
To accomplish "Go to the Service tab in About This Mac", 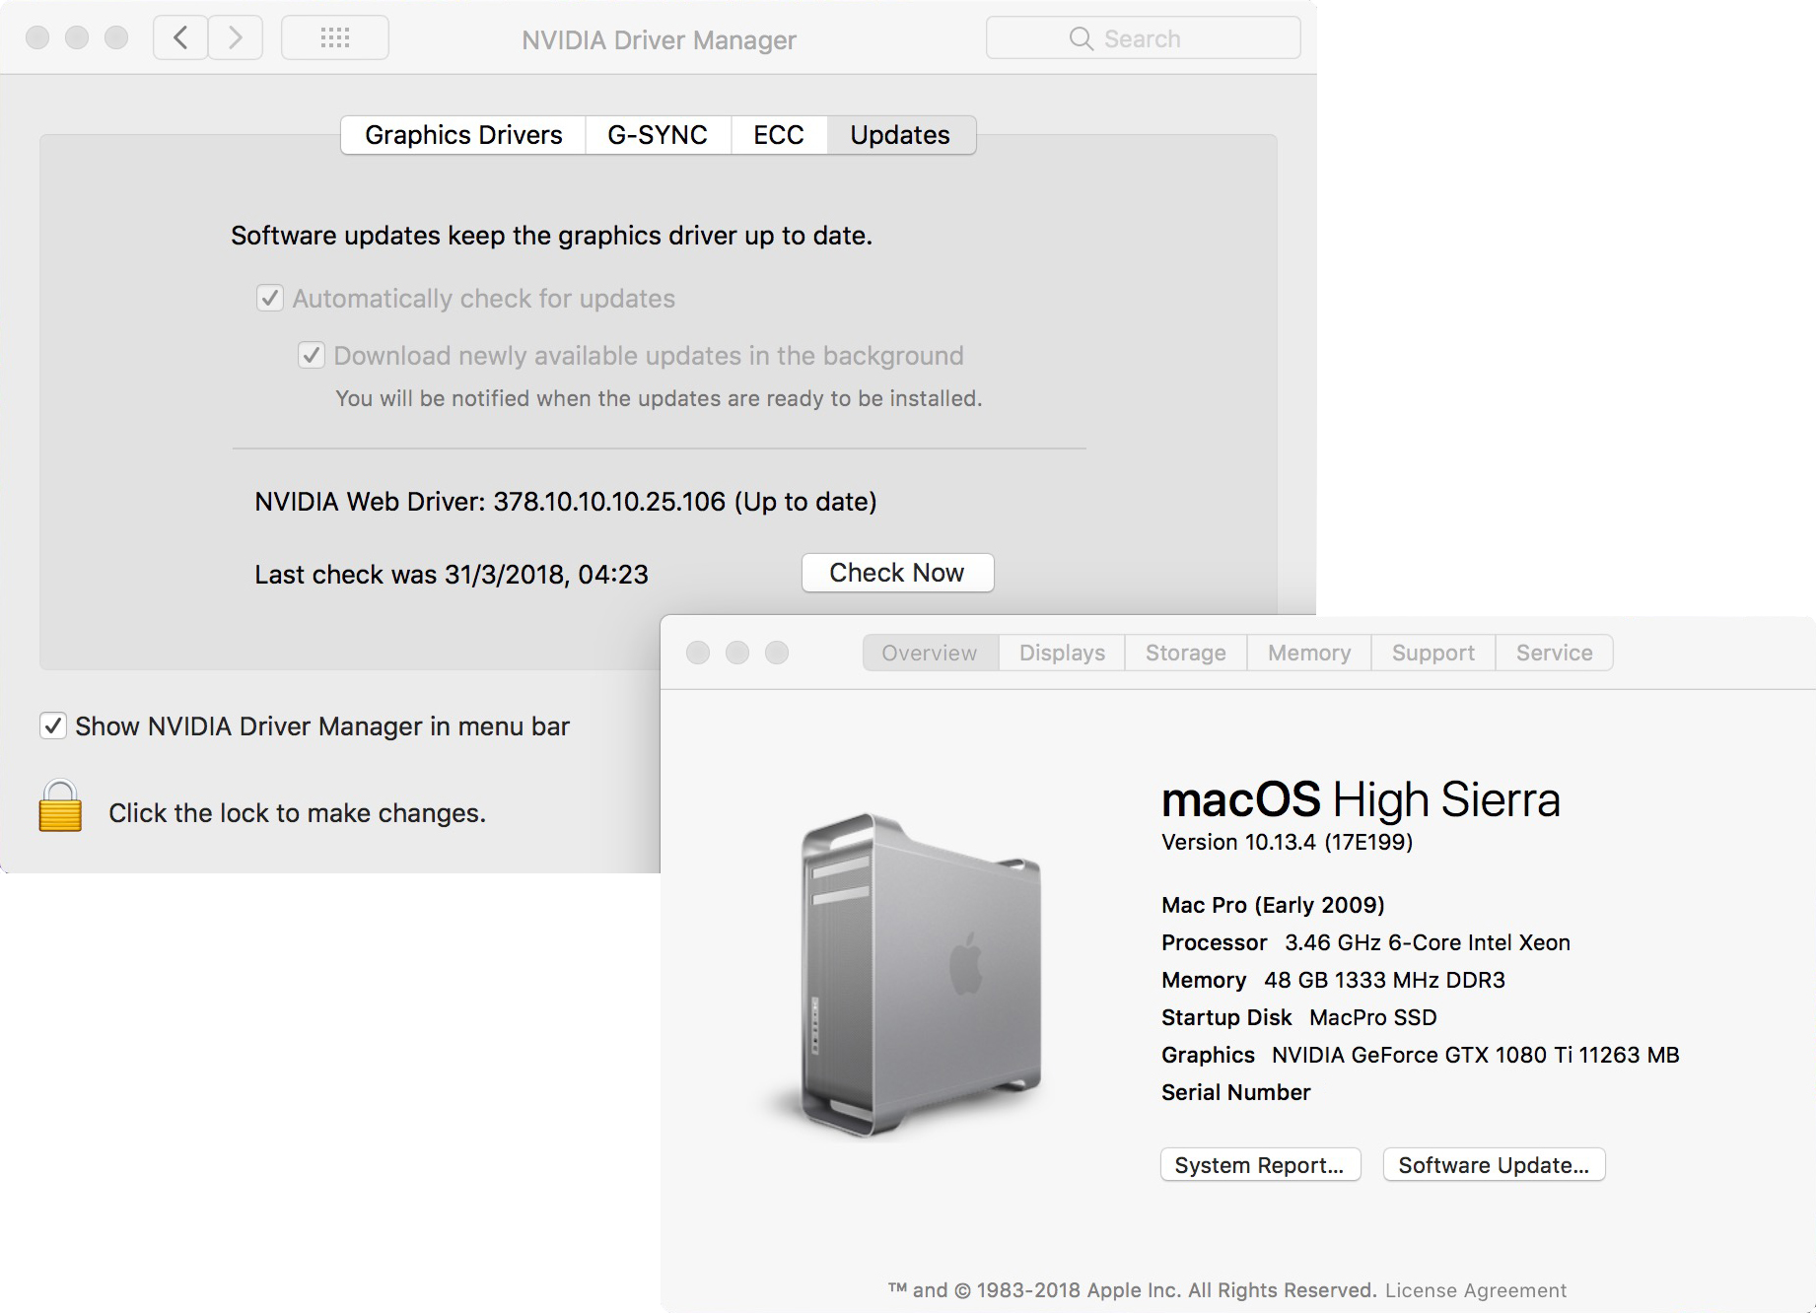I will 1555,653.
